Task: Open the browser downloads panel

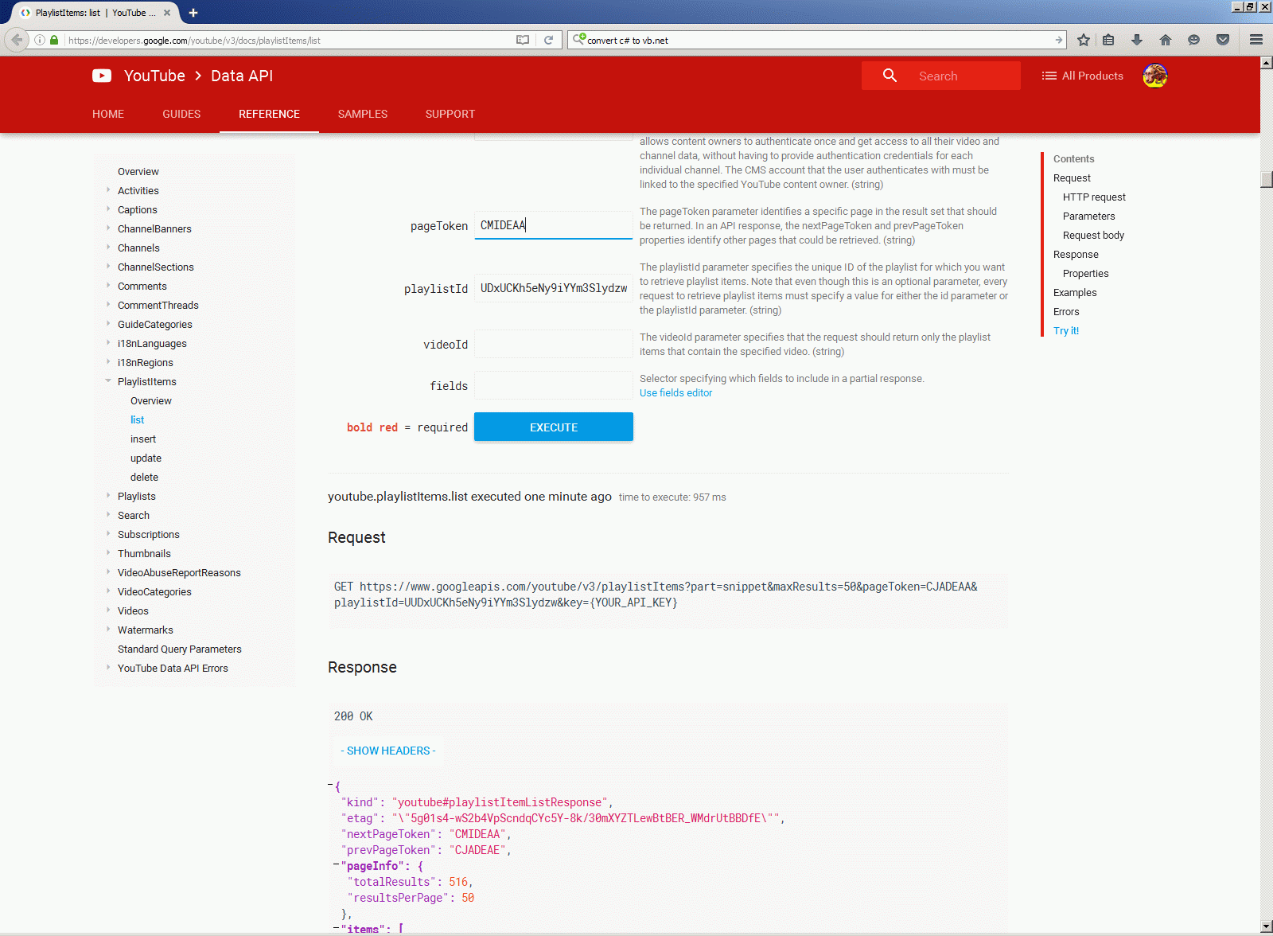Action: [1137, 40]
